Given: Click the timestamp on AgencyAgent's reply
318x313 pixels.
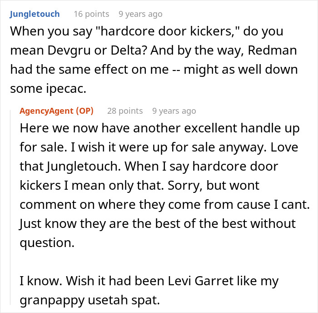Looking at the screenshot, I should coord(174,111).
